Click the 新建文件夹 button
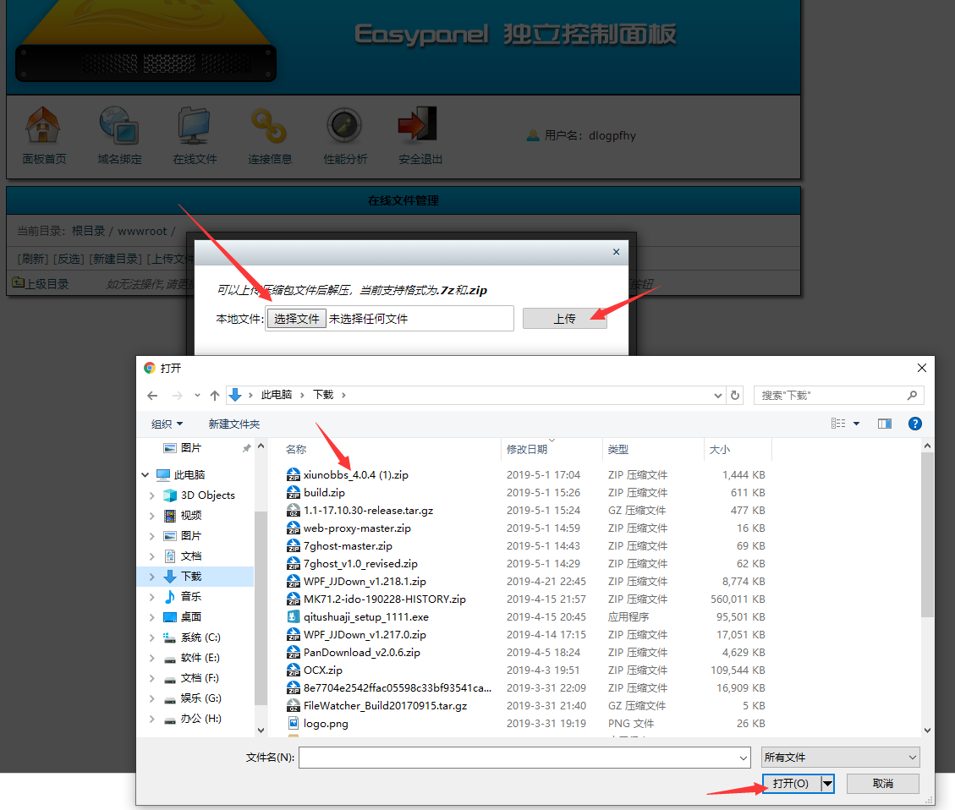955x810 pixels. click(x=233, y=424)
